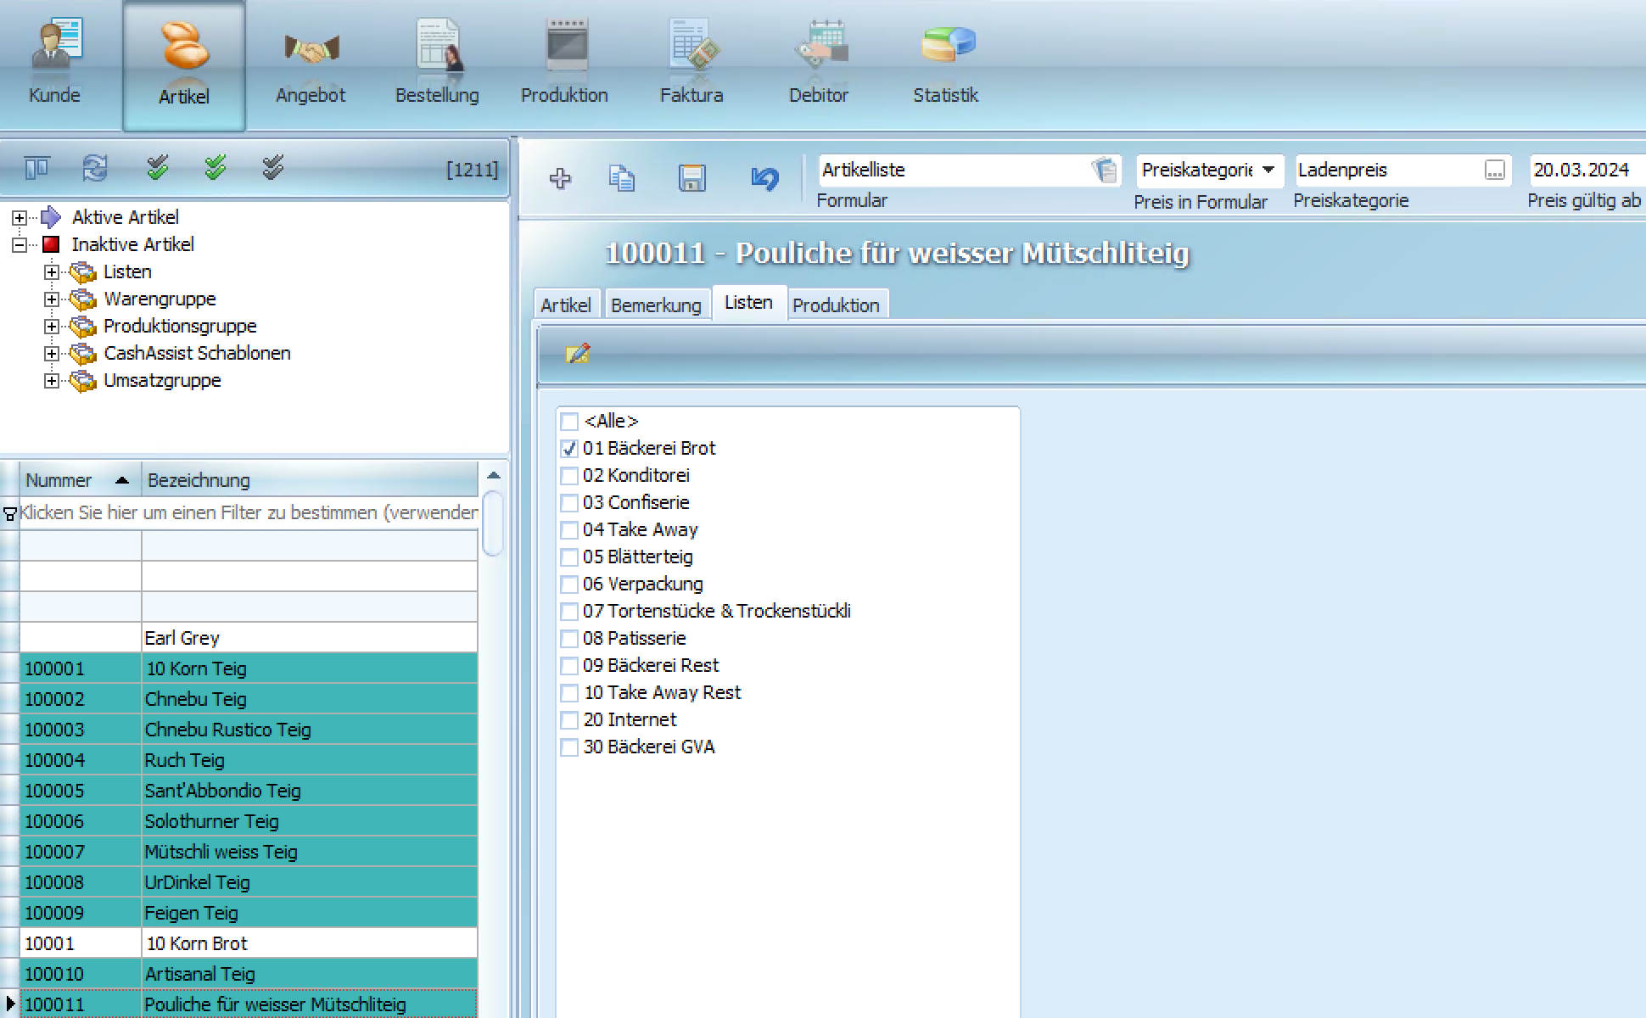Open the Artikel module
This screenshot has height=1018, width=1646.
[x=184, y=65]
